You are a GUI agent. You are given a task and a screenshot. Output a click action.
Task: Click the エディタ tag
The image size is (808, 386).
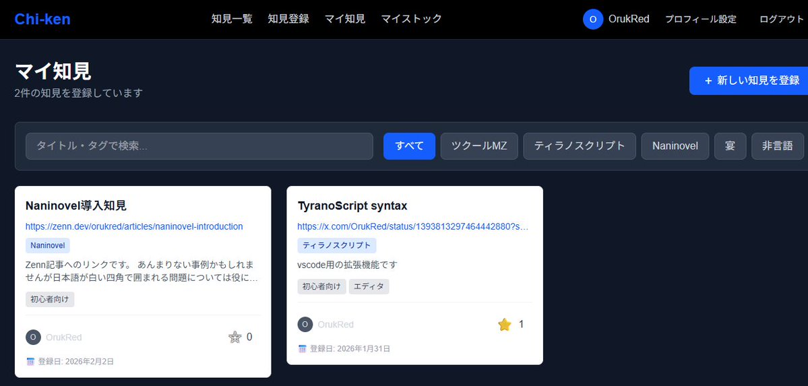[x=369, y=286]
